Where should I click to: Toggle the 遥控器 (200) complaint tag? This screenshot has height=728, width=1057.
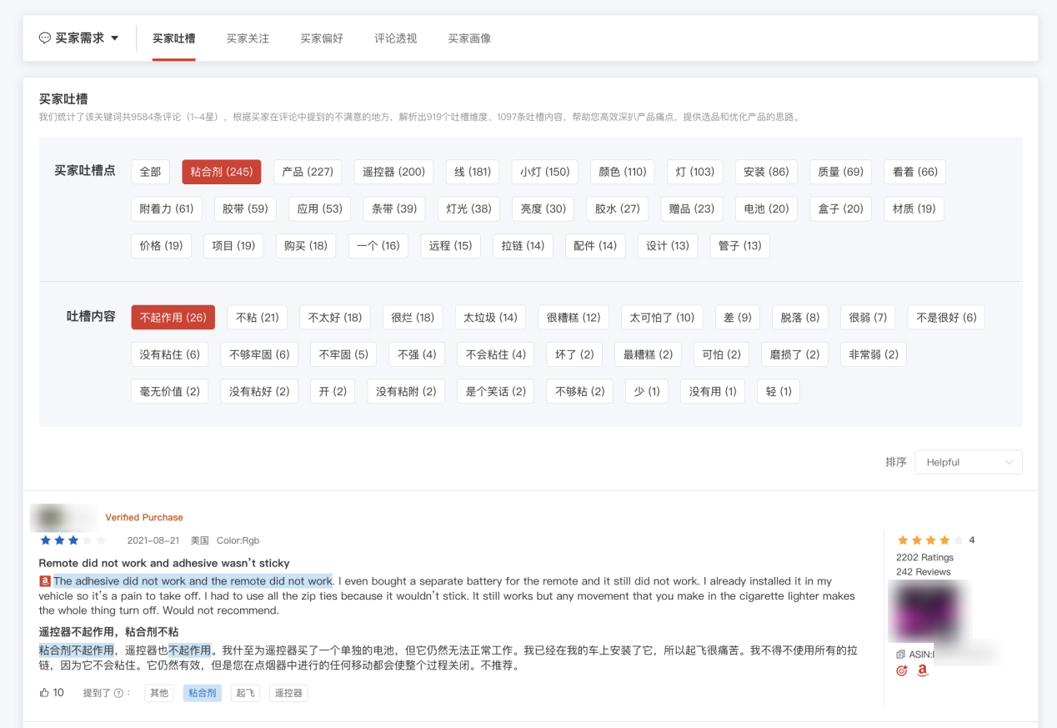point(393,172)
